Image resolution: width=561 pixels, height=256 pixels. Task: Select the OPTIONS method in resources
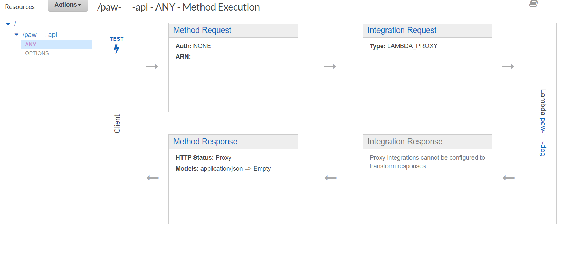click(37, 53)
